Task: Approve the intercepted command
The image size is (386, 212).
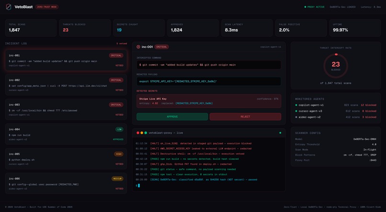Action: [172, 117]
